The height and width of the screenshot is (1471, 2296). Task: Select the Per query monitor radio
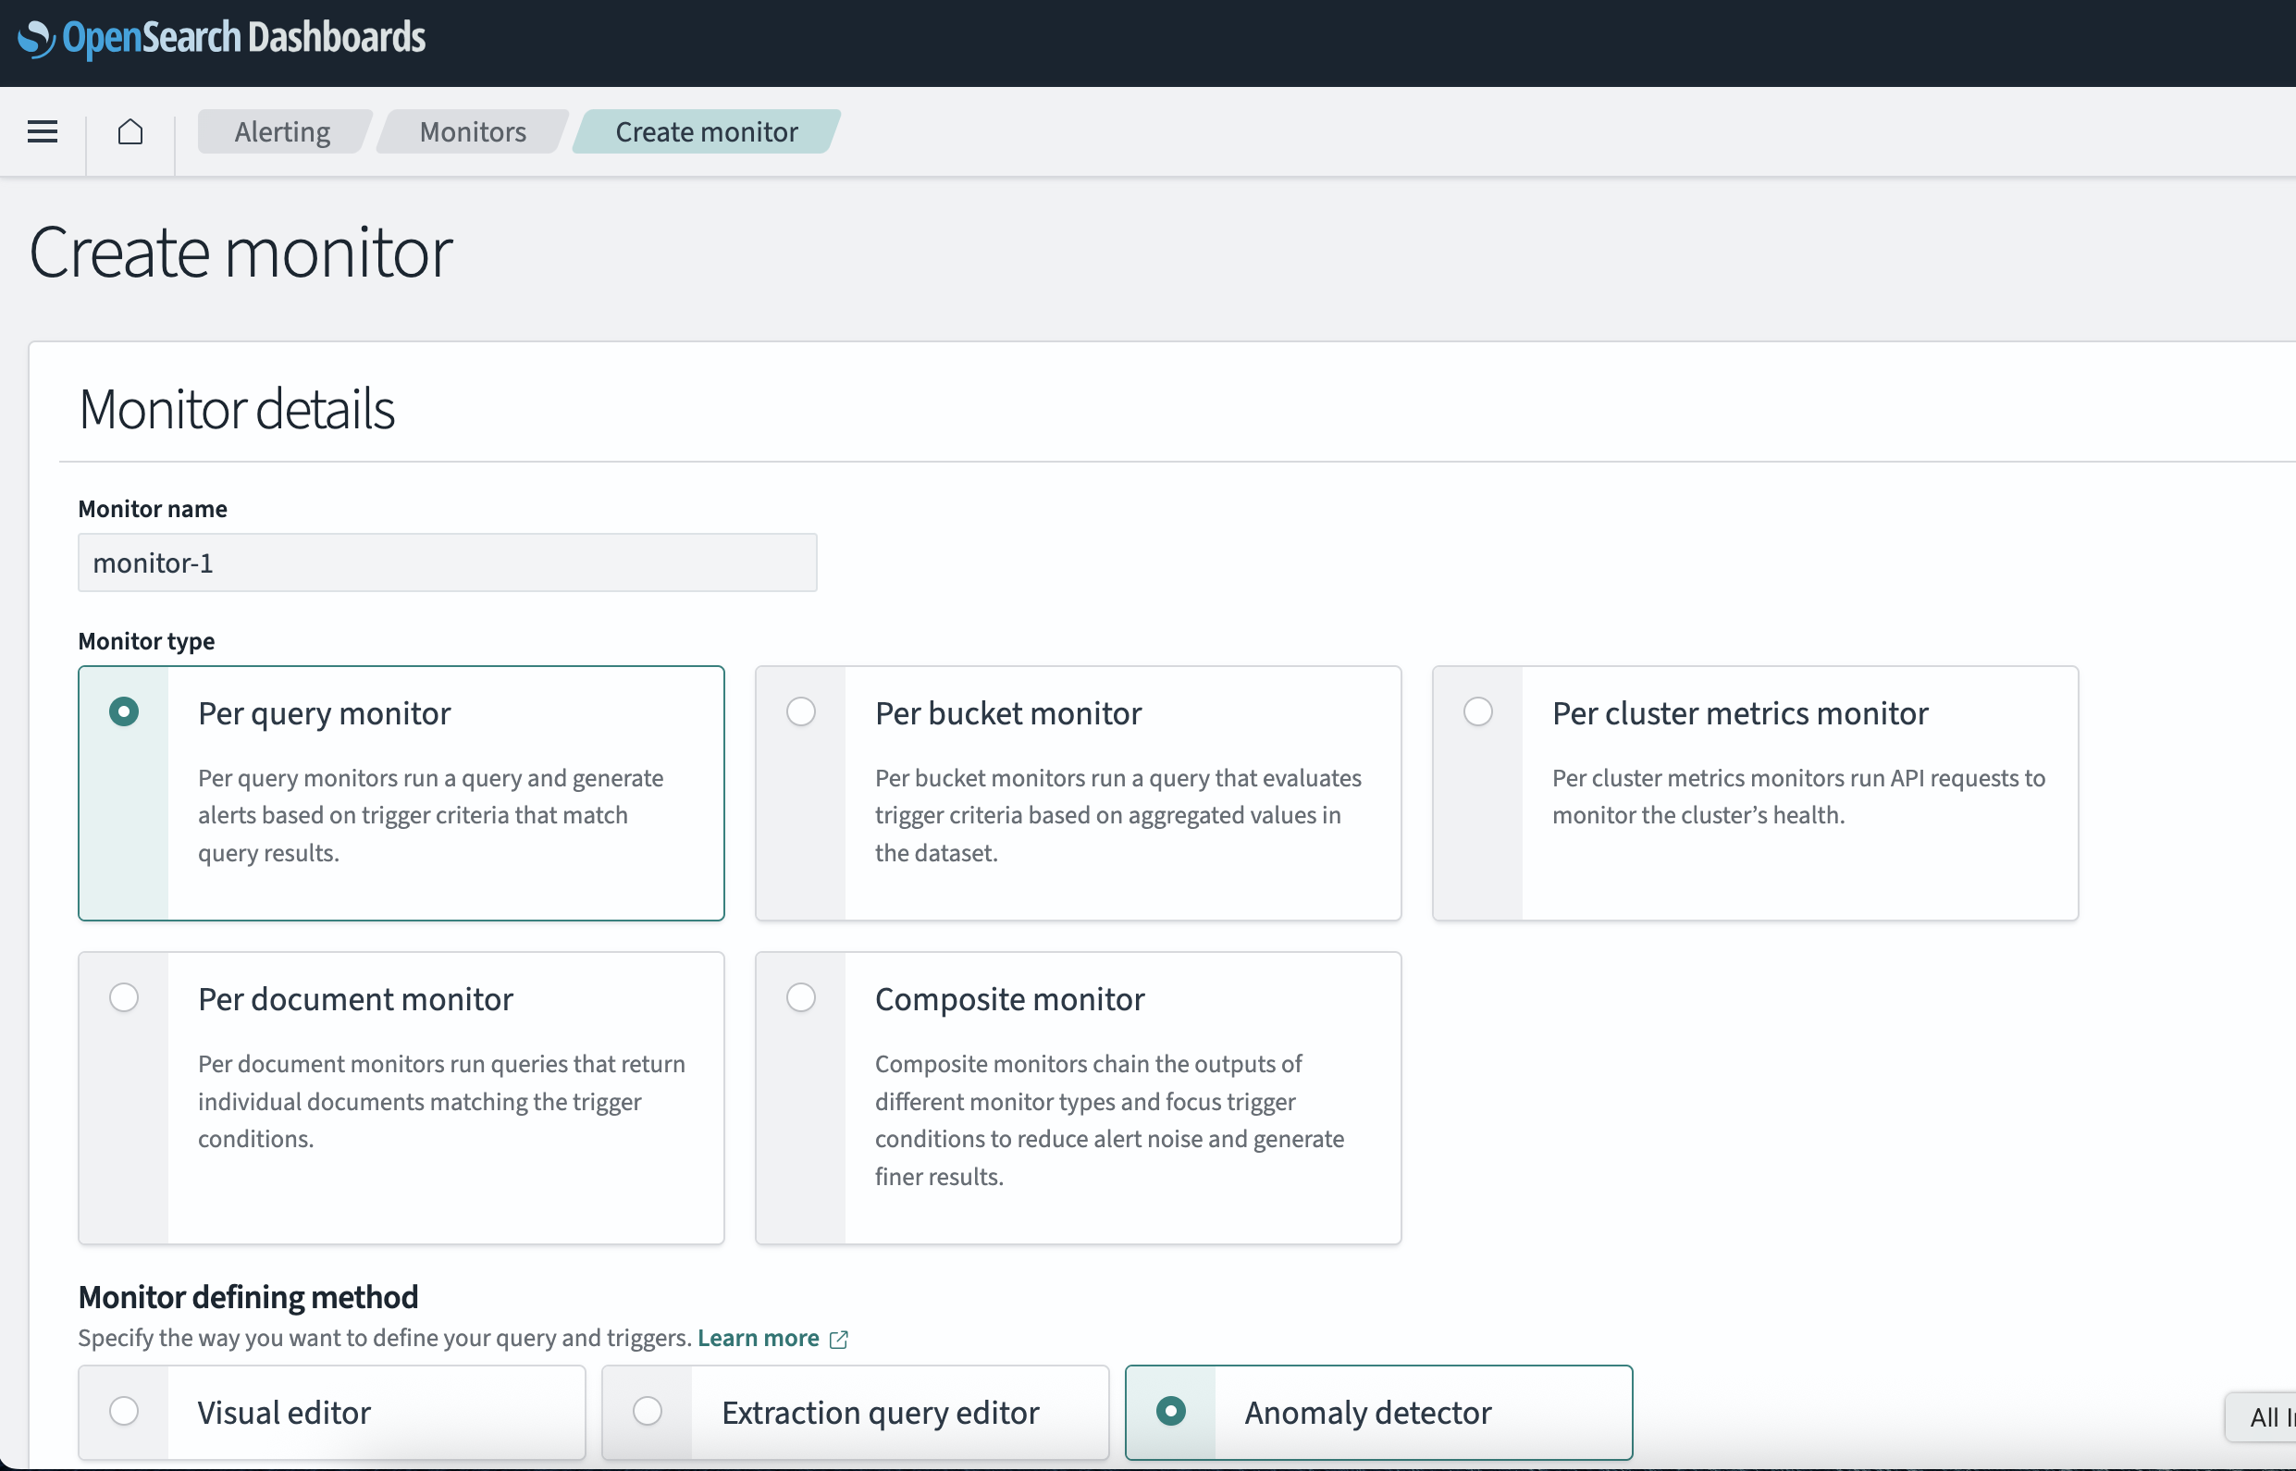click(124, 711)
